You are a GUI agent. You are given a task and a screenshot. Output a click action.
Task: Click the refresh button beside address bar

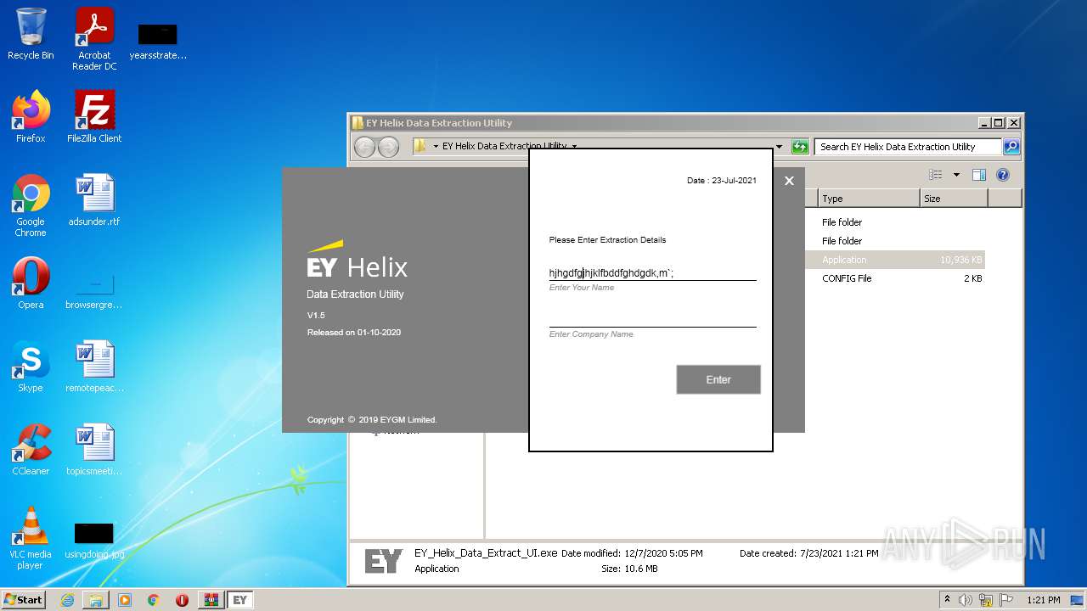(x=799, y=147)
